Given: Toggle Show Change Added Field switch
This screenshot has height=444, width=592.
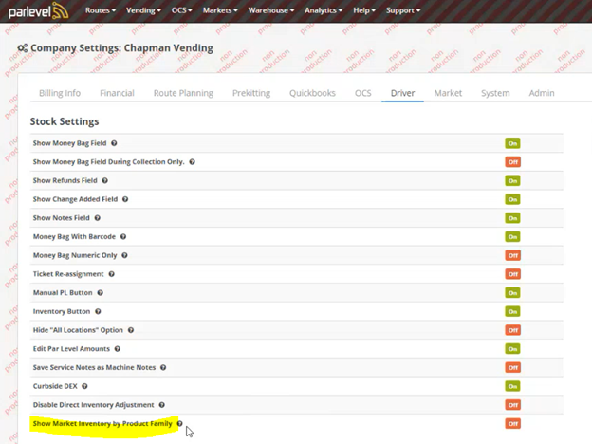Looking at the screenshot, I should point(512,199).
